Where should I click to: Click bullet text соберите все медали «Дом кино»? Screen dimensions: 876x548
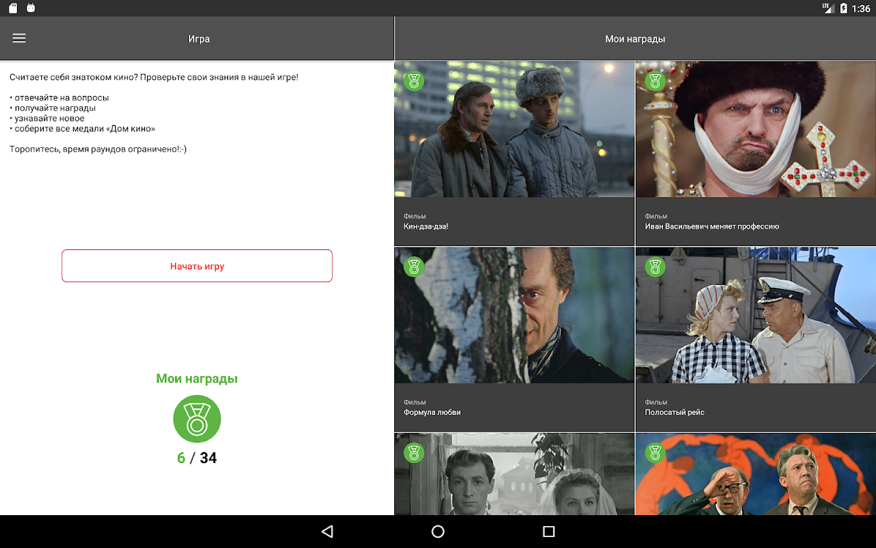point(83,129)
